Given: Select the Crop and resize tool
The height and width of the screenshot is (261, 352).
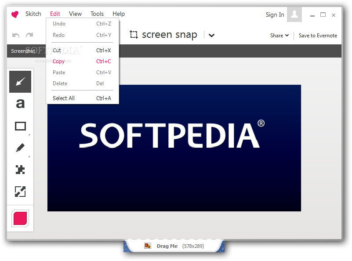Looking at the screenshot, I should pyautogui.click(x=20, y=192).
